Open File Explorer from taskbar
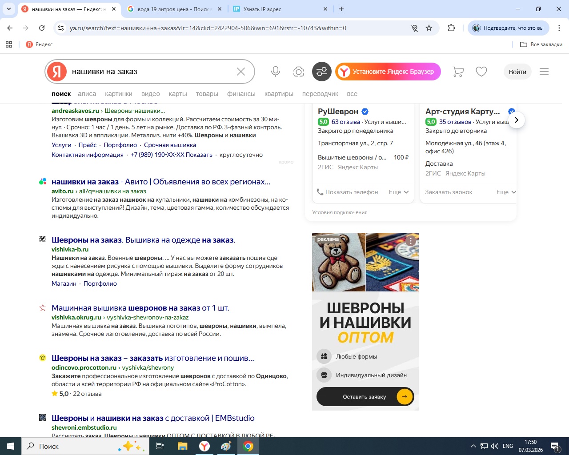 (x=182, y=446)
